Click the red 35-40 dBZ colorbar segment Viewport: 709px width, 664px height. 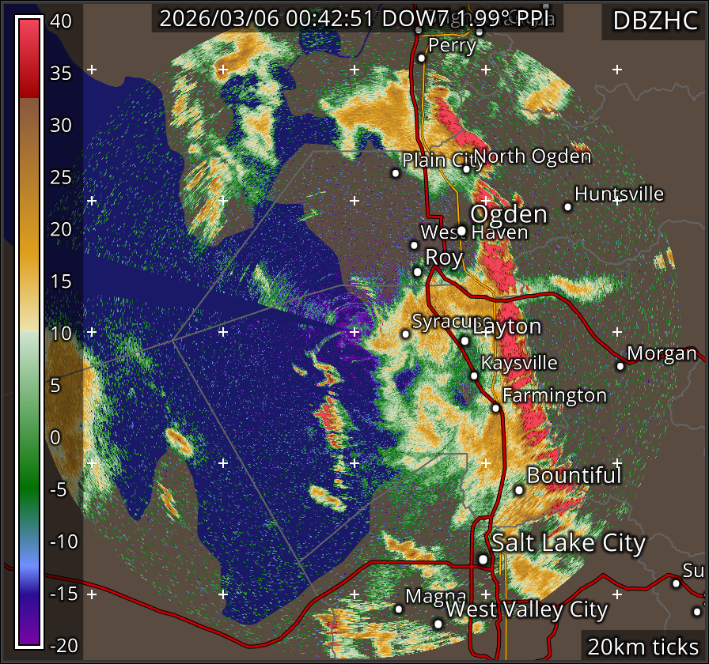[30, 57]
